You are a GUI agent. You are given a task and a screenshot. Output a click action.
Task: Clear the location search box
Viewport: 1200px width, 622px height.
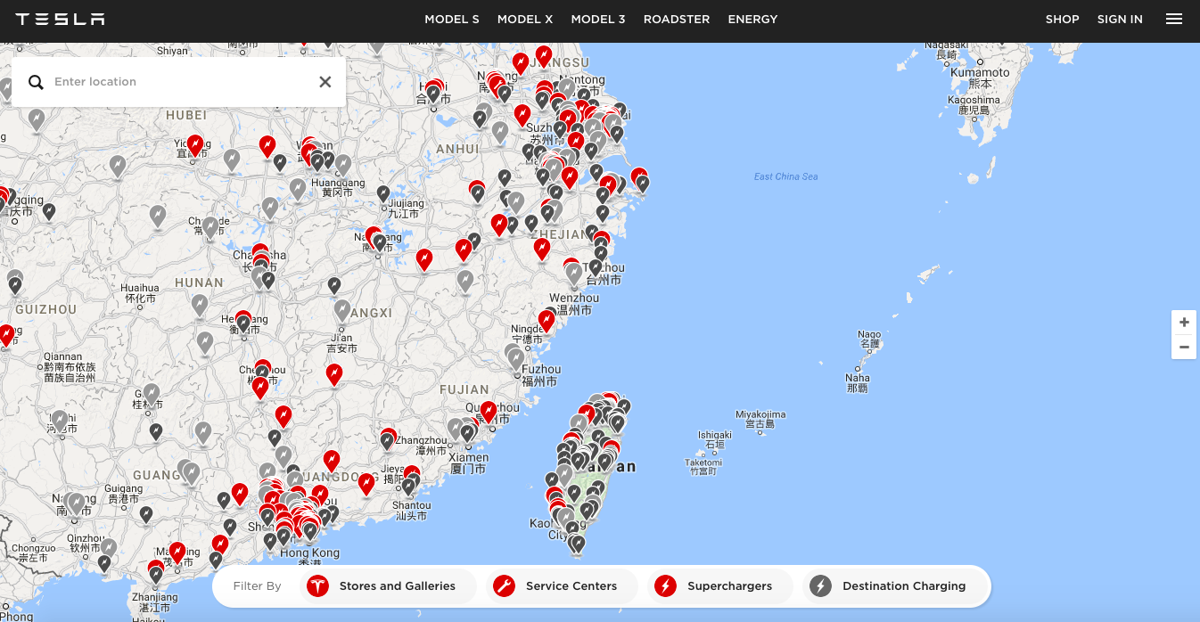[325, 82]
